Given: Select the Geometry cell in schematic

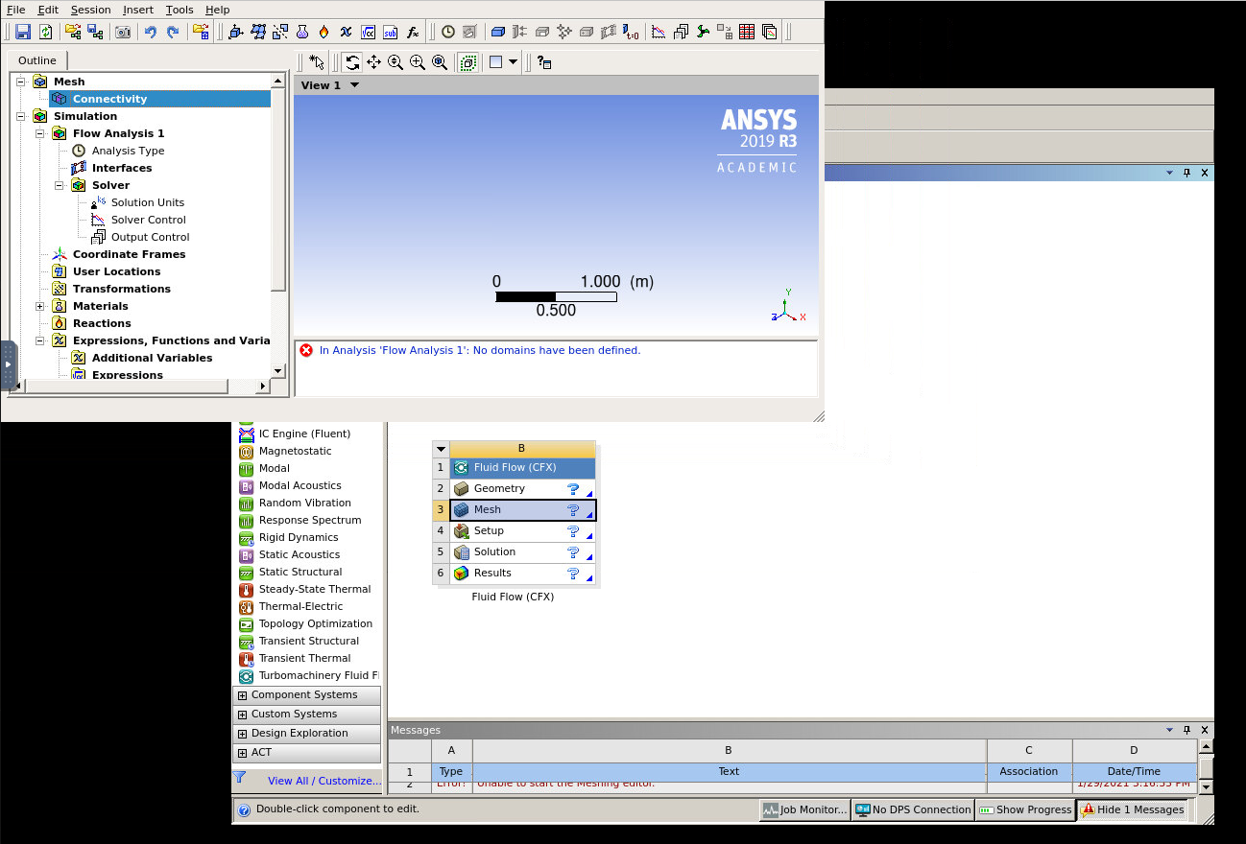Looking at the screenshot, I should [x=522, y=488].
